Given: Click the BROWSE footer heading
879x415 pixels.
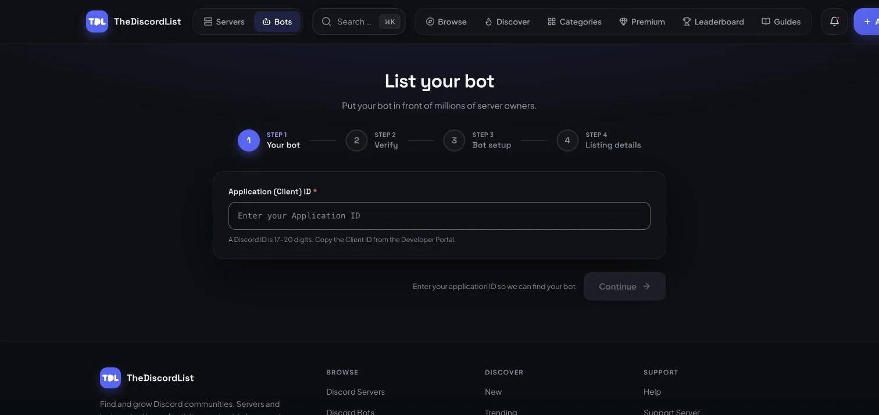Looking at the screenshot, I should point(342,372).
